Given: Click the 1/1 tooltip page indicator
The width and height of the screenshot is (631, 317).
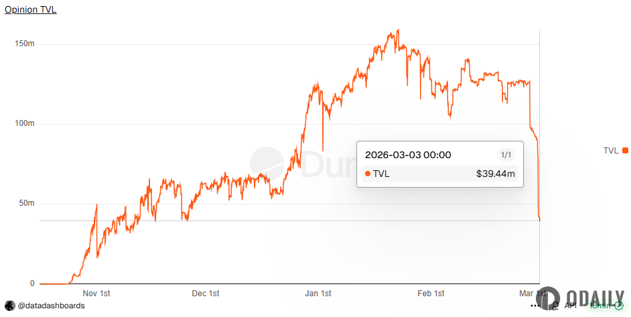Looking at the screenshot, I should coord(506,155).
